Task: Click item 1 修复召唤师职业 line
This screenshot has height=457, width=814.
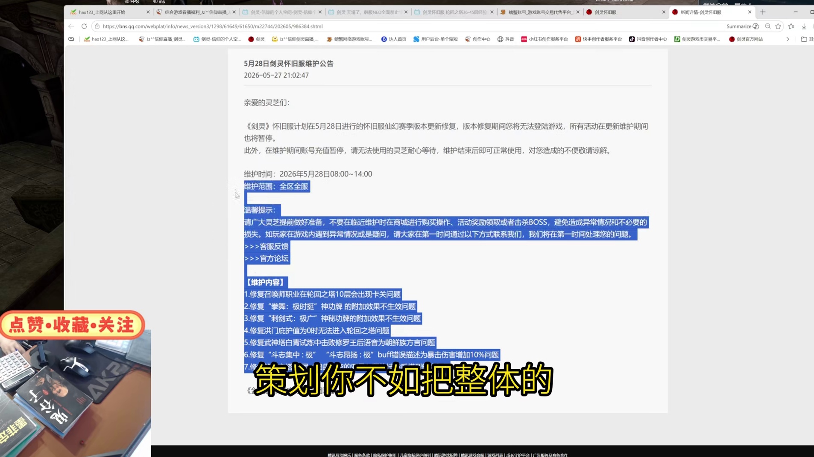Action: click(x=322, y=294)
